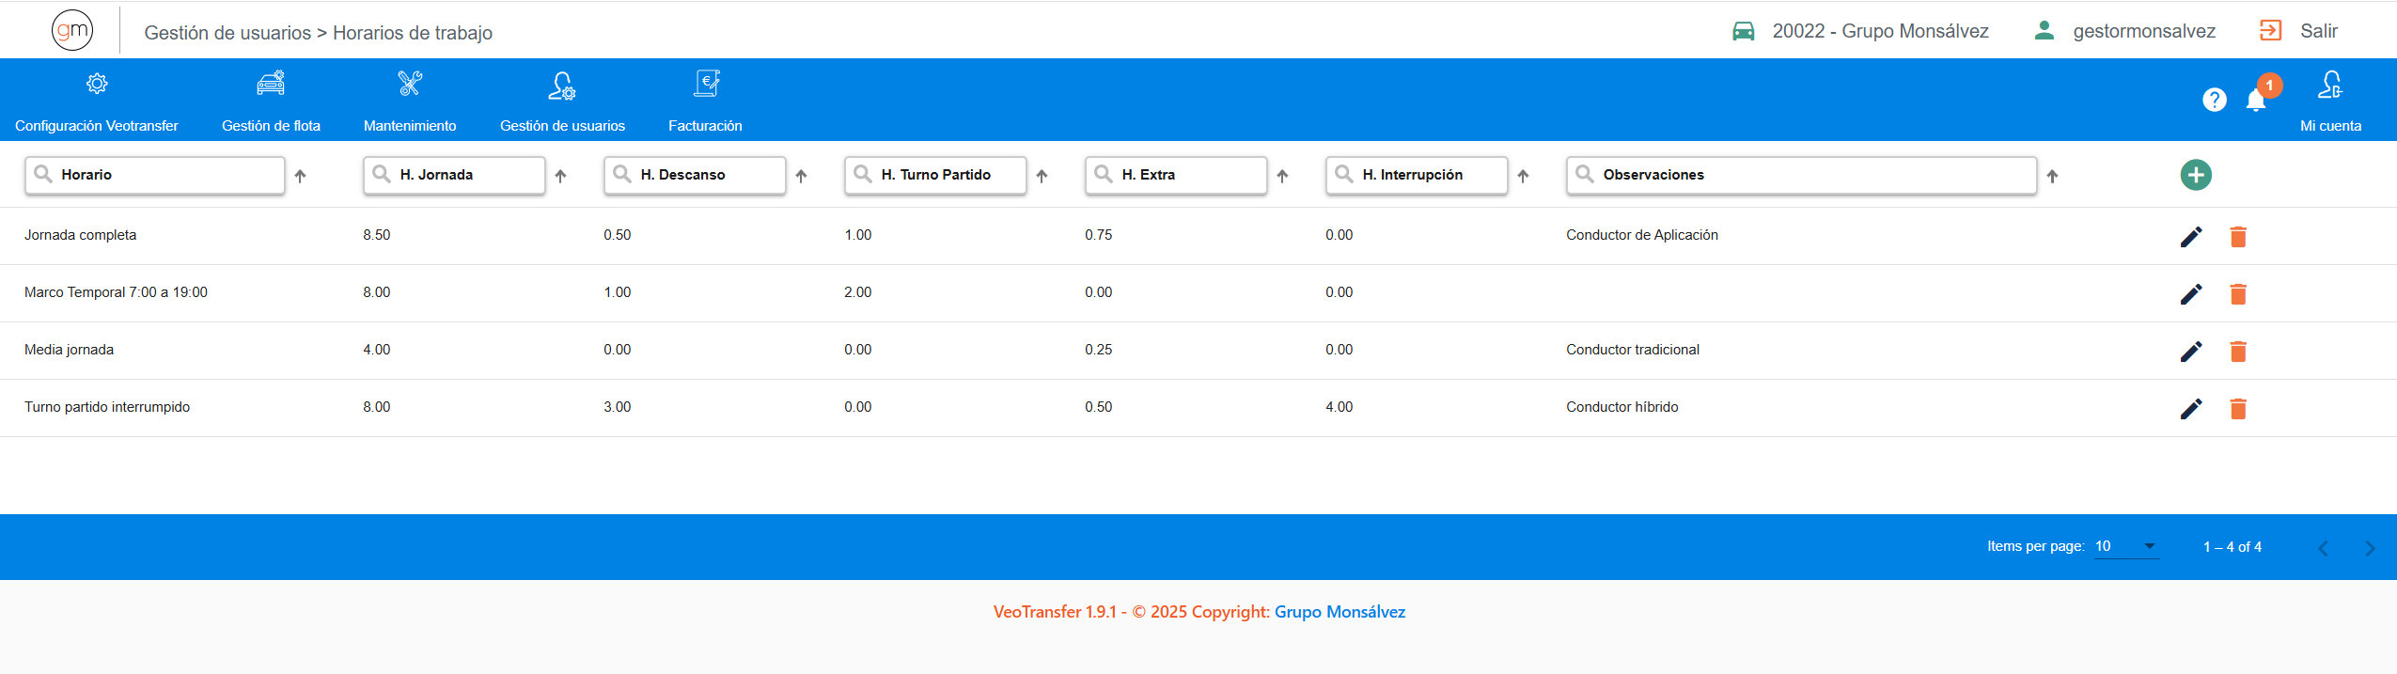Image resolution: width=2397 pixels, height=674 pixels.
Task: Click the gm logo in header
Action: point(72,30)
